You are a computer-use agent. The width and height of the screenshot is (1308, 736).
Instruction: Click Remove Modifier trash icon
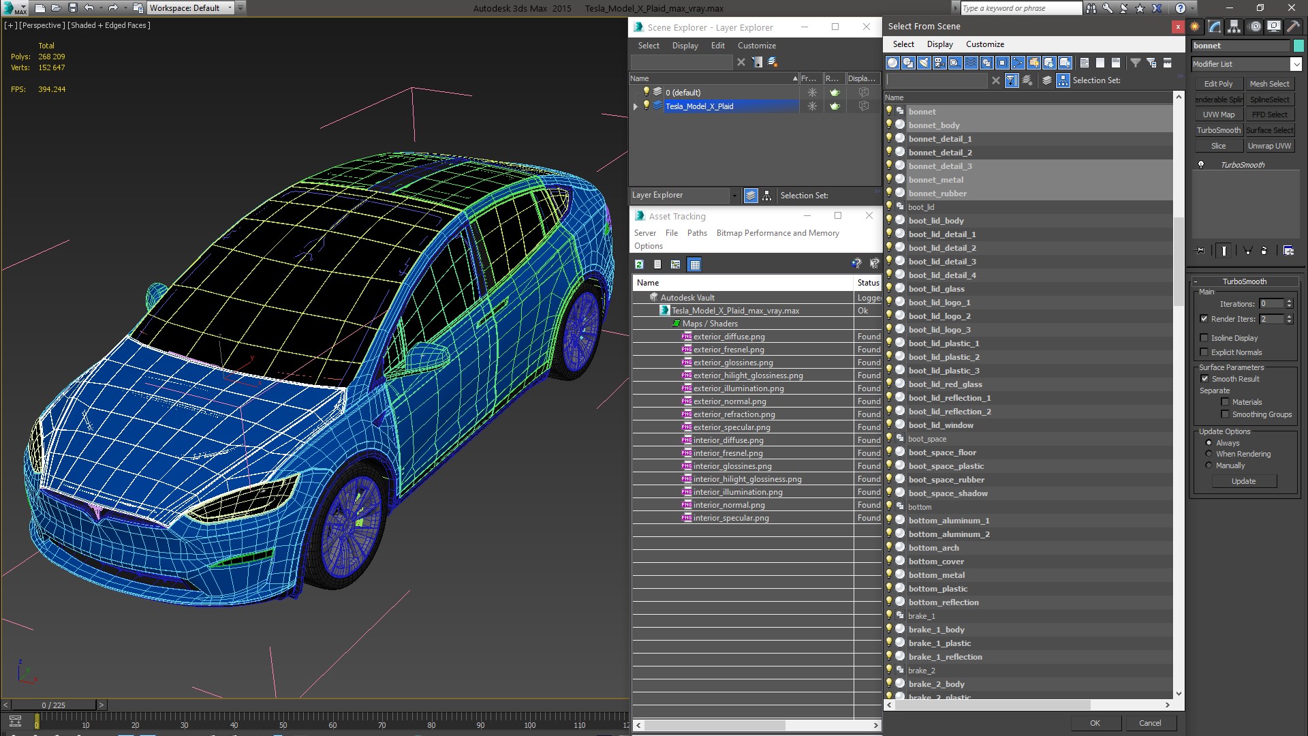pos(1264,251)
